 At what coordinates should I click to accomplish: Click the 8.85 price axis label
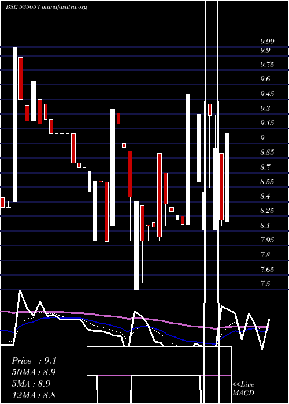coord(267,152)
